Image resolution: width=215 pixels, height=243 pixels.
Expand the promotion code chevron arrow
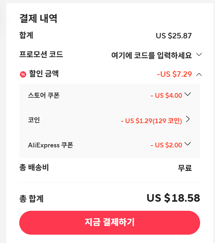pyautogui.click(x=199, y=55)
